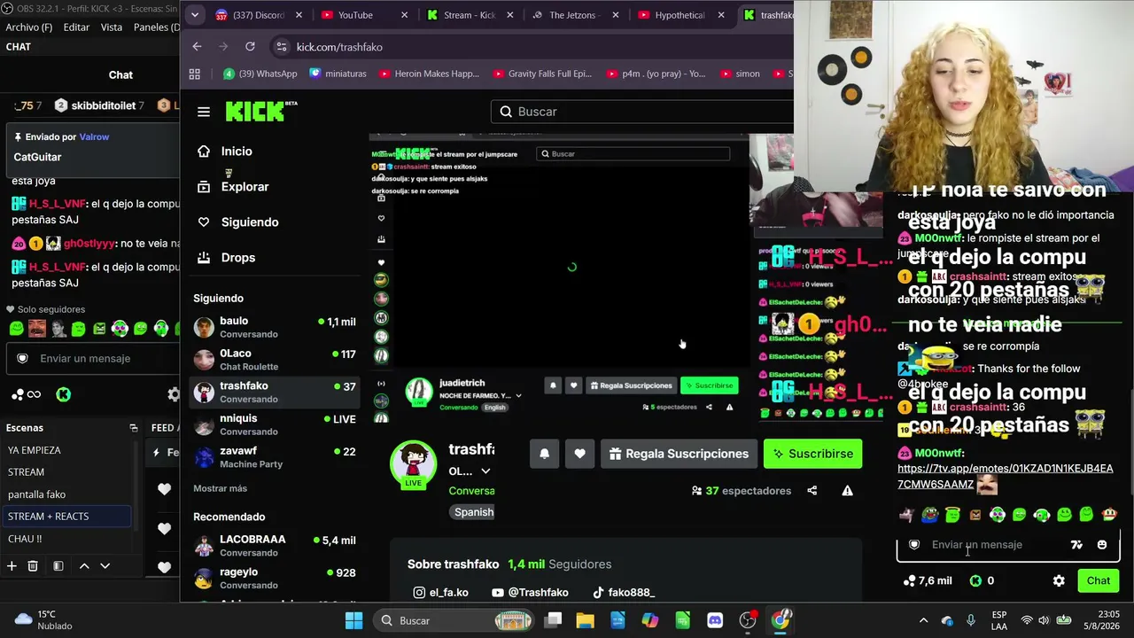1134x638 pixels.
Task: Switch to the YouTube tab
Action: point(365,15)
